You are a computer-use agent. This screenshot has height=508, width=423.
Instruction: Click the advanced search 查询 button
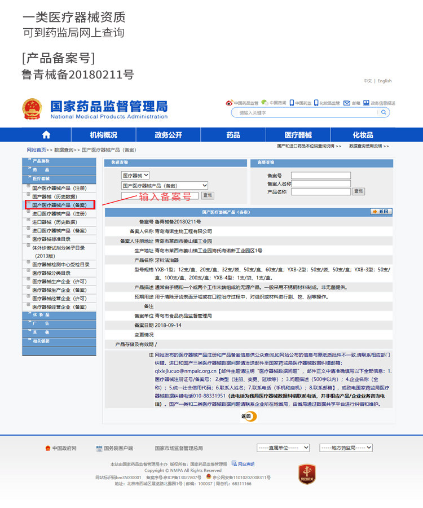tap(359, 191)
